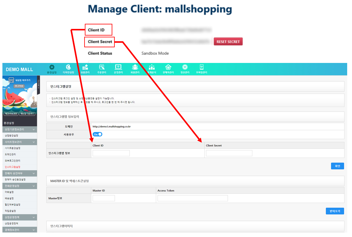The height and width of the screenshot is (237, 352).
Task: Click the 로그아웃 logout button
Action: pos(19,86)
